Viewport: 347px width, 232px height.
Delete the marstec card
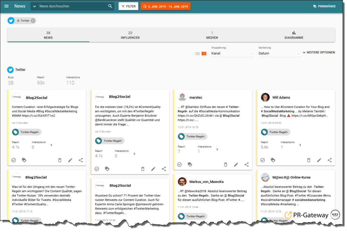point(225,165)
